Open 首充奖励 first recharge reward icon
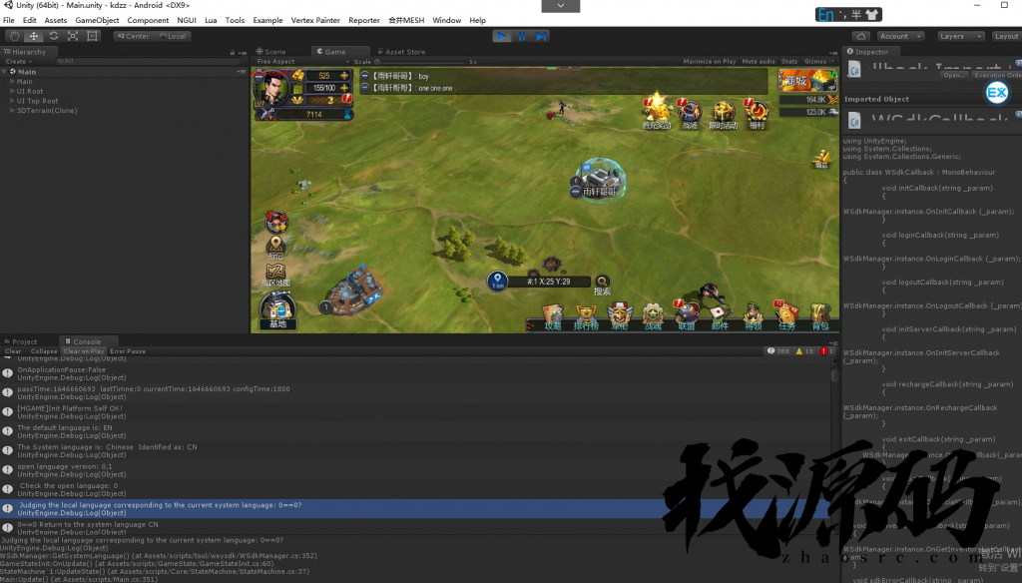Screen dimensions: 1022x583 point(656,112)
